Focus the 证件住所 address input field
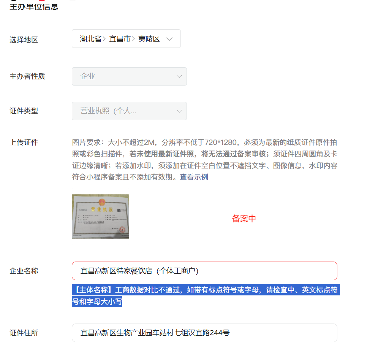 [204, 333]
